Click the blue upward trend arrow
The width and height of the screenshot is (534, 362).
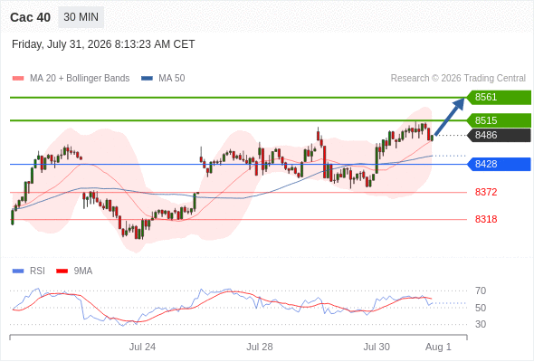(449, 117)
